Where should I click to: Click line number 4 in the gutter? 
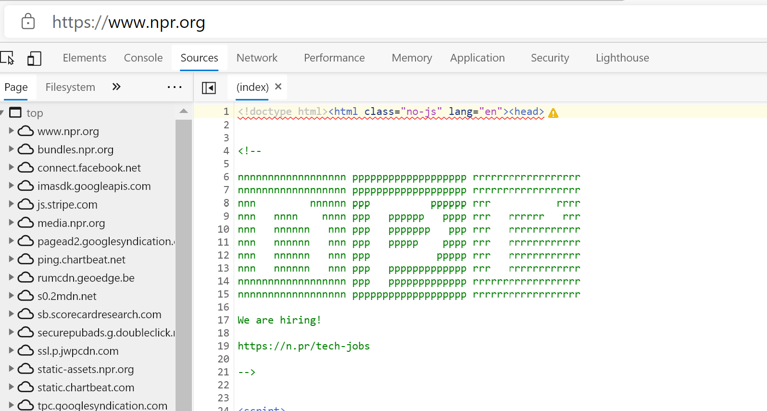click(226, 151)
